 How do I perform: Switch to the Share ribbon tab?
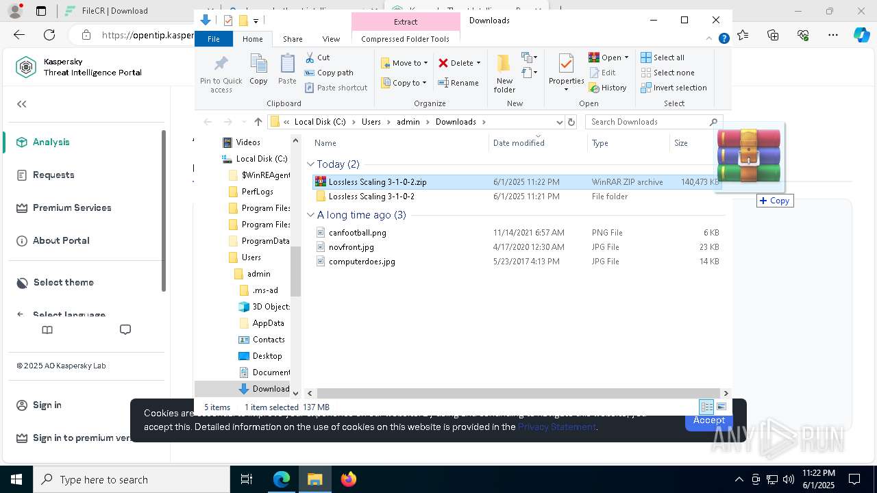click(x=293, y=39)
